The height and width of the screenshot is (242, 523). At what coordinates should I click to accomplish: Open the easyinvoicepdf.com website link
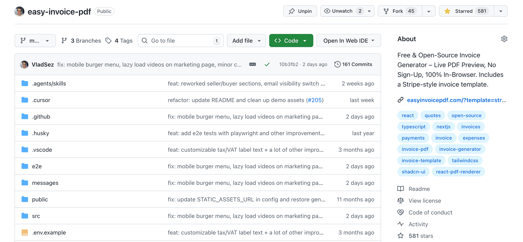point(457,100)
